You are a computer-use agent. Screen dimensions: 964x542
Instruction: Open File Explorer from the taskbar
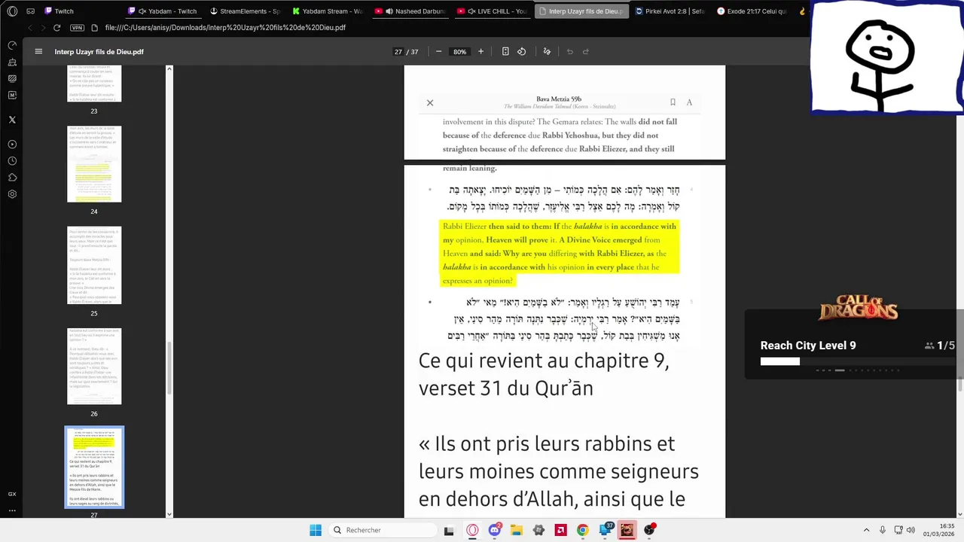click(516, 530)
